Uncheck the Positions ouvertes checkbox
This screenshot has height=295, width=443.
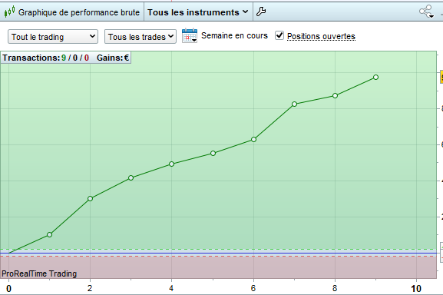coord(279,35)
